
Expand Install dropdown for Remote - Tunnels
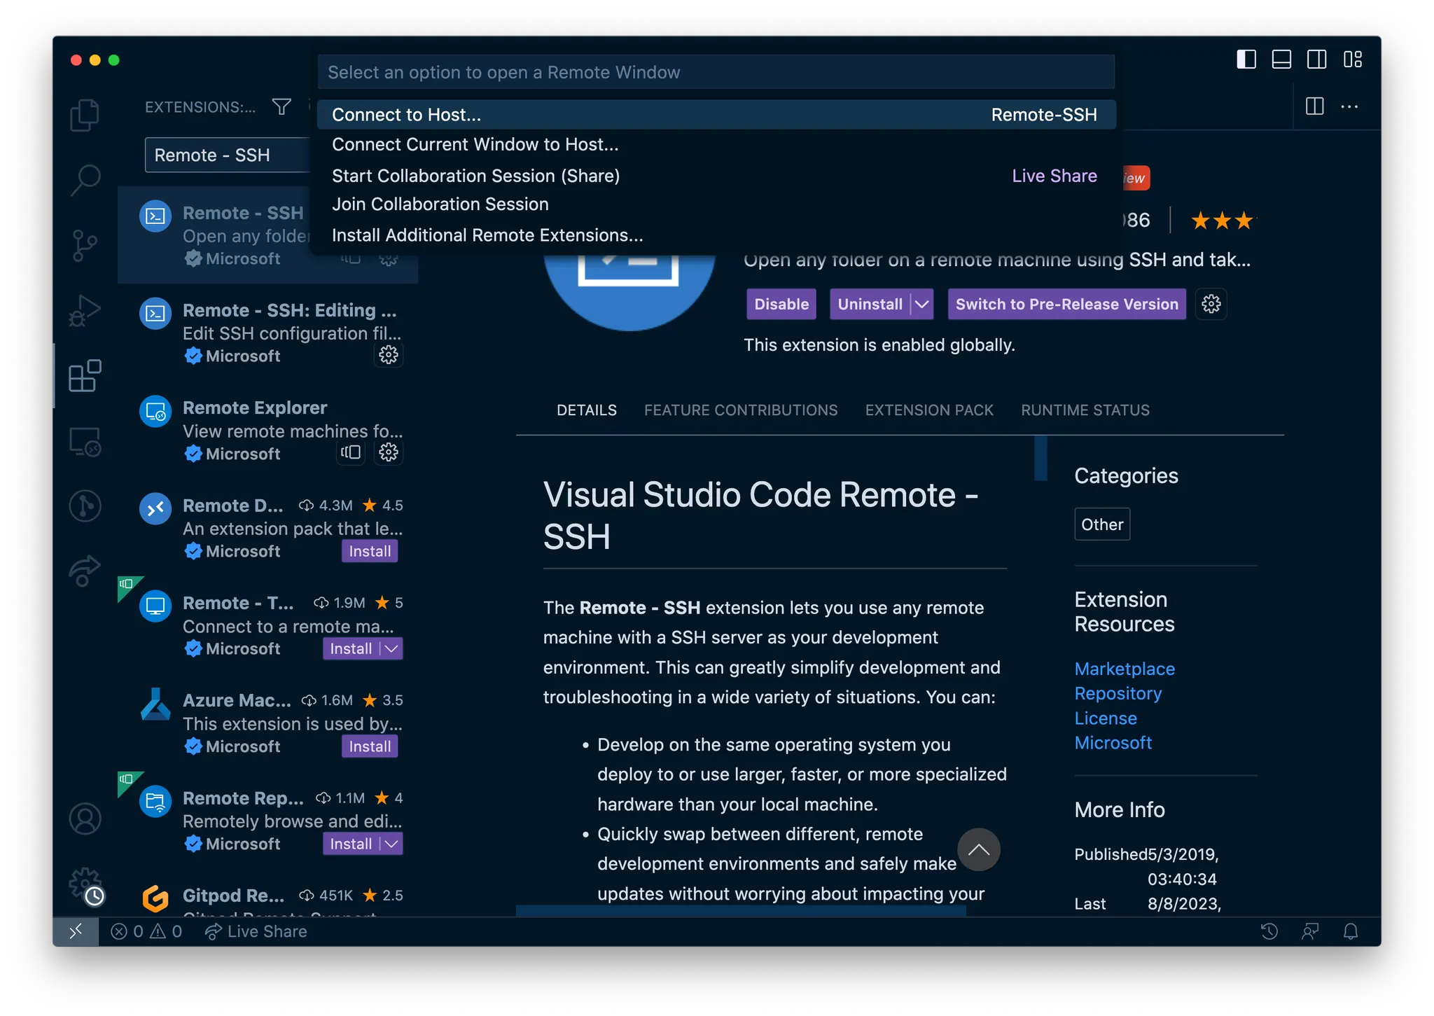click(391, 648)
